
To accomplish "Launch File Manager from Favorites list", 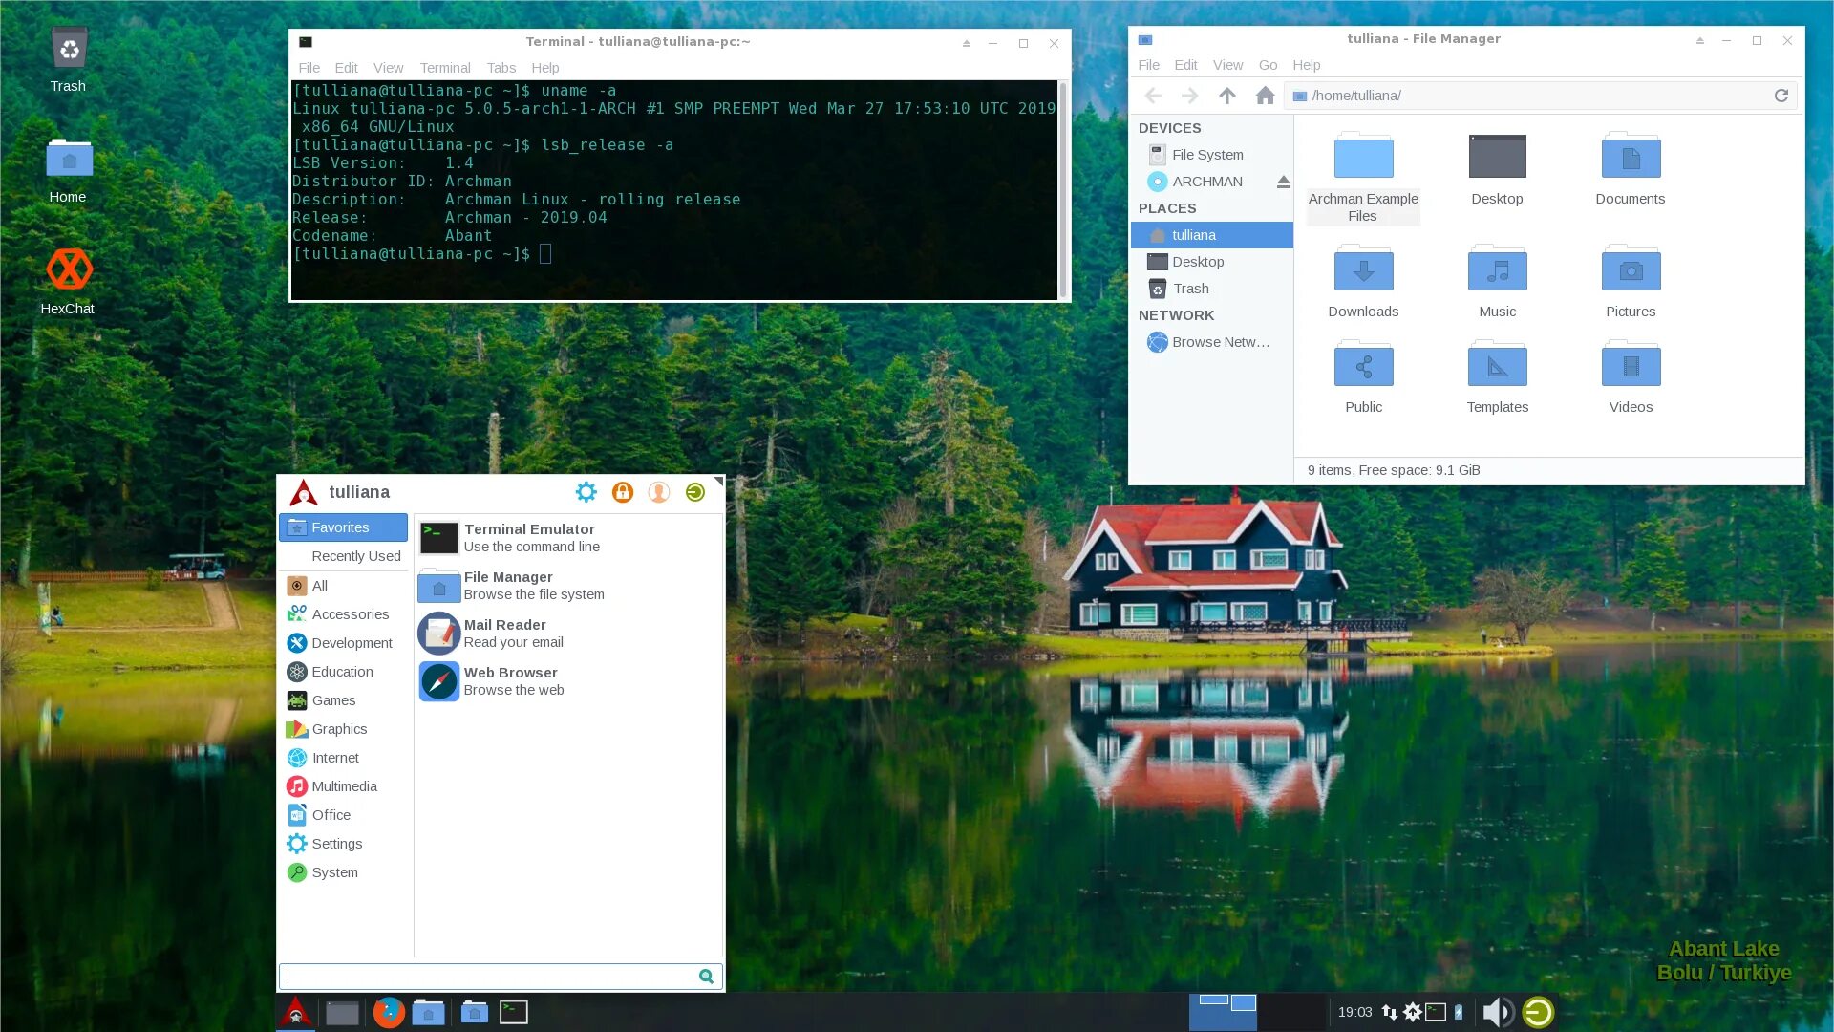I will pos(568,586).
